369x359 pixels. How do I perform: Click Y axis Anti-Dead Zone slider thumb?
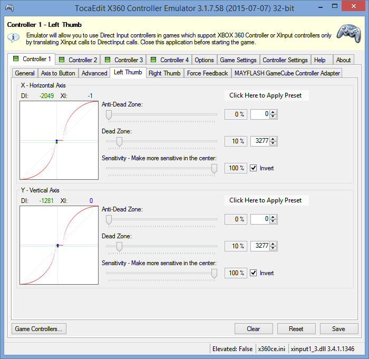[109, 220]
